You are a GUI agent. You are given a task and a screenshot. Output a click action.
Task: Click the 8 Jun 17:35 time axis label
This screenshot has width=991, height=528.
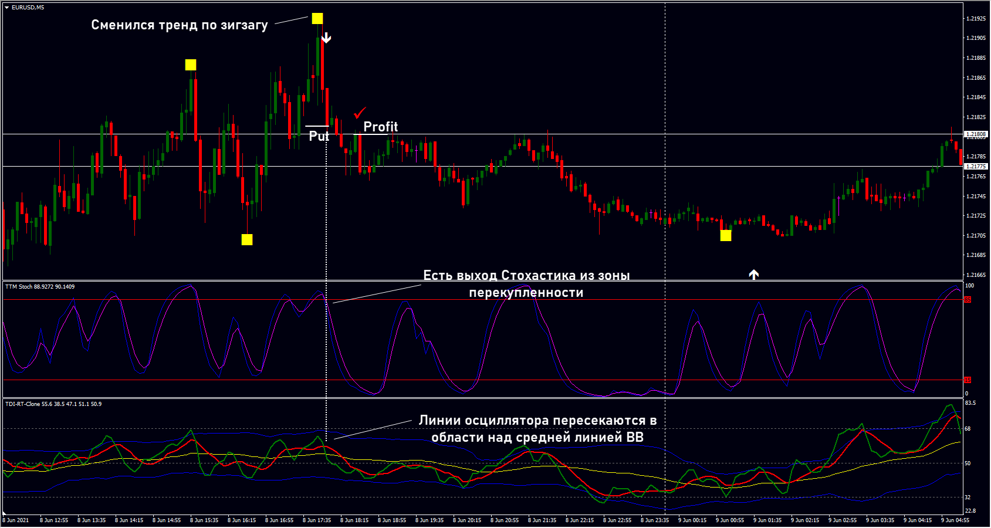[317, 520]
